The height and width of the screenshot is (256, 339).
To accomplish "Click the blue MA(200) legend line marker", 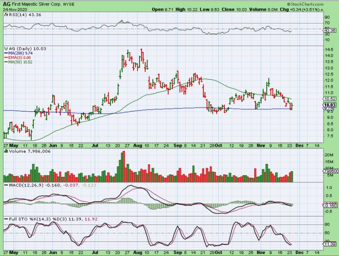I will click(x=6, y=53).
